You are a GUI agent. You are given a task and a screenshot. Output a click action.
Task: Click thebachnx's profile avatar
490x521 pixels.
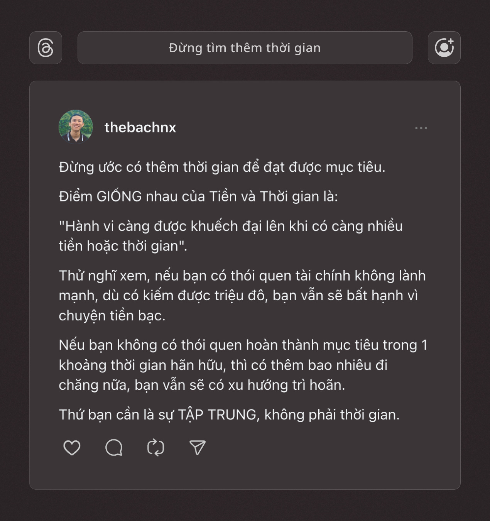76,127
